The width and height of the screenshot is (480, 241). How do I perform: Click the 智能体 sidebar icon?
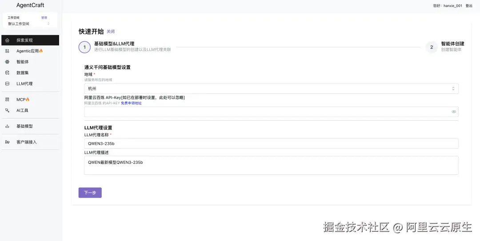pyautogui.click(x=8, y=62)
